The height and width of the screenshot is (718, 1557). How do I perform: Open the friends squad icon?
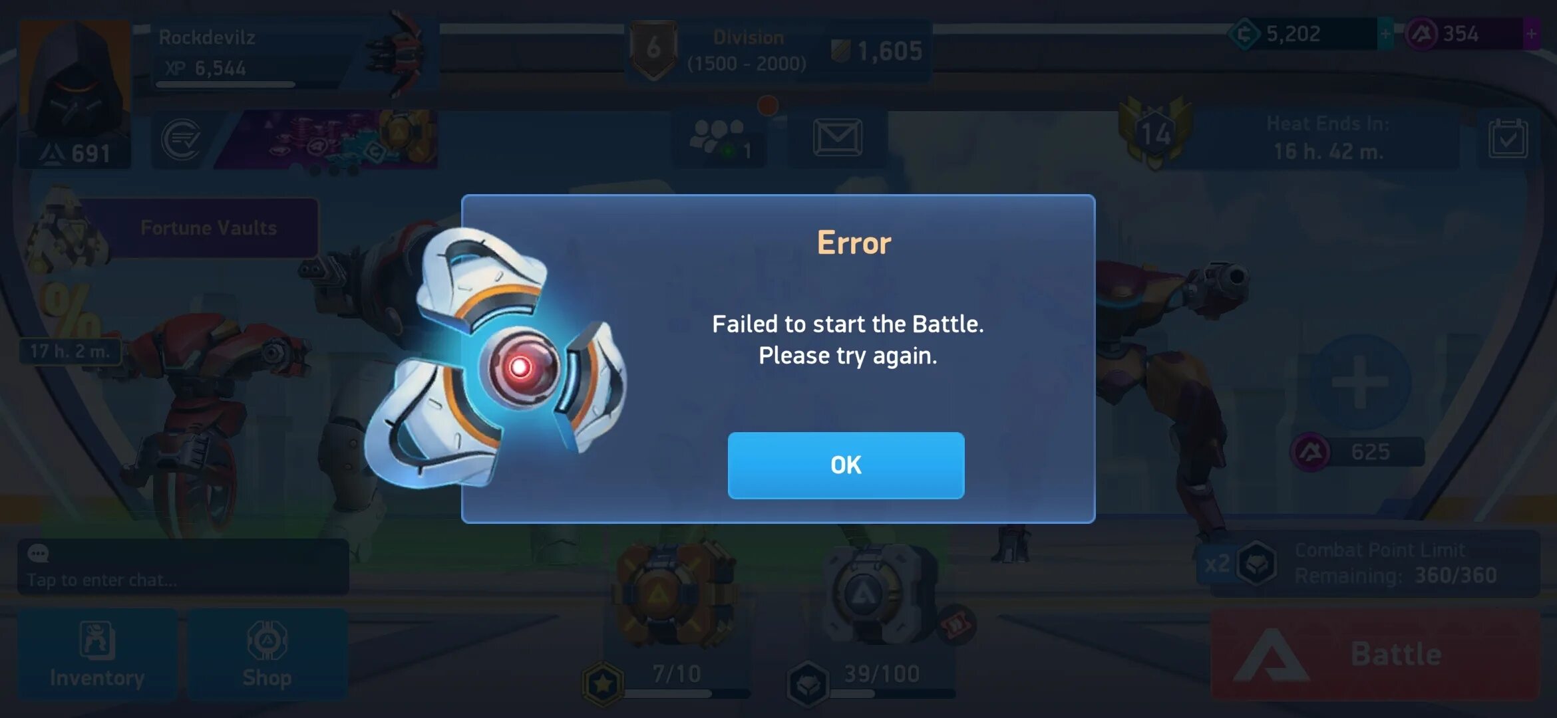click(722, 138)
